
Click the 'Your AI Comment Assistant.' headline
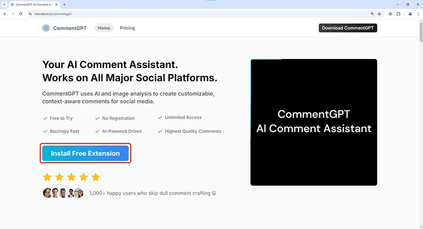pyautogui.click(x=110, y=65)
